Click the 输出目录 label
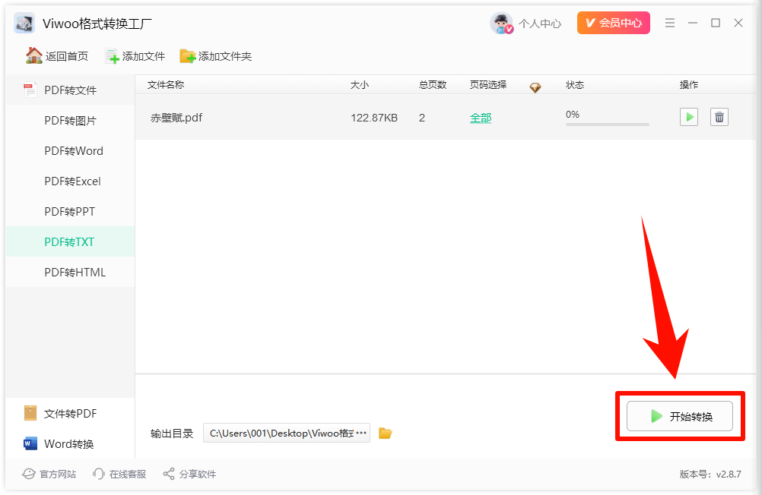This screenshot has width=762, height=495. click(172, 434)
